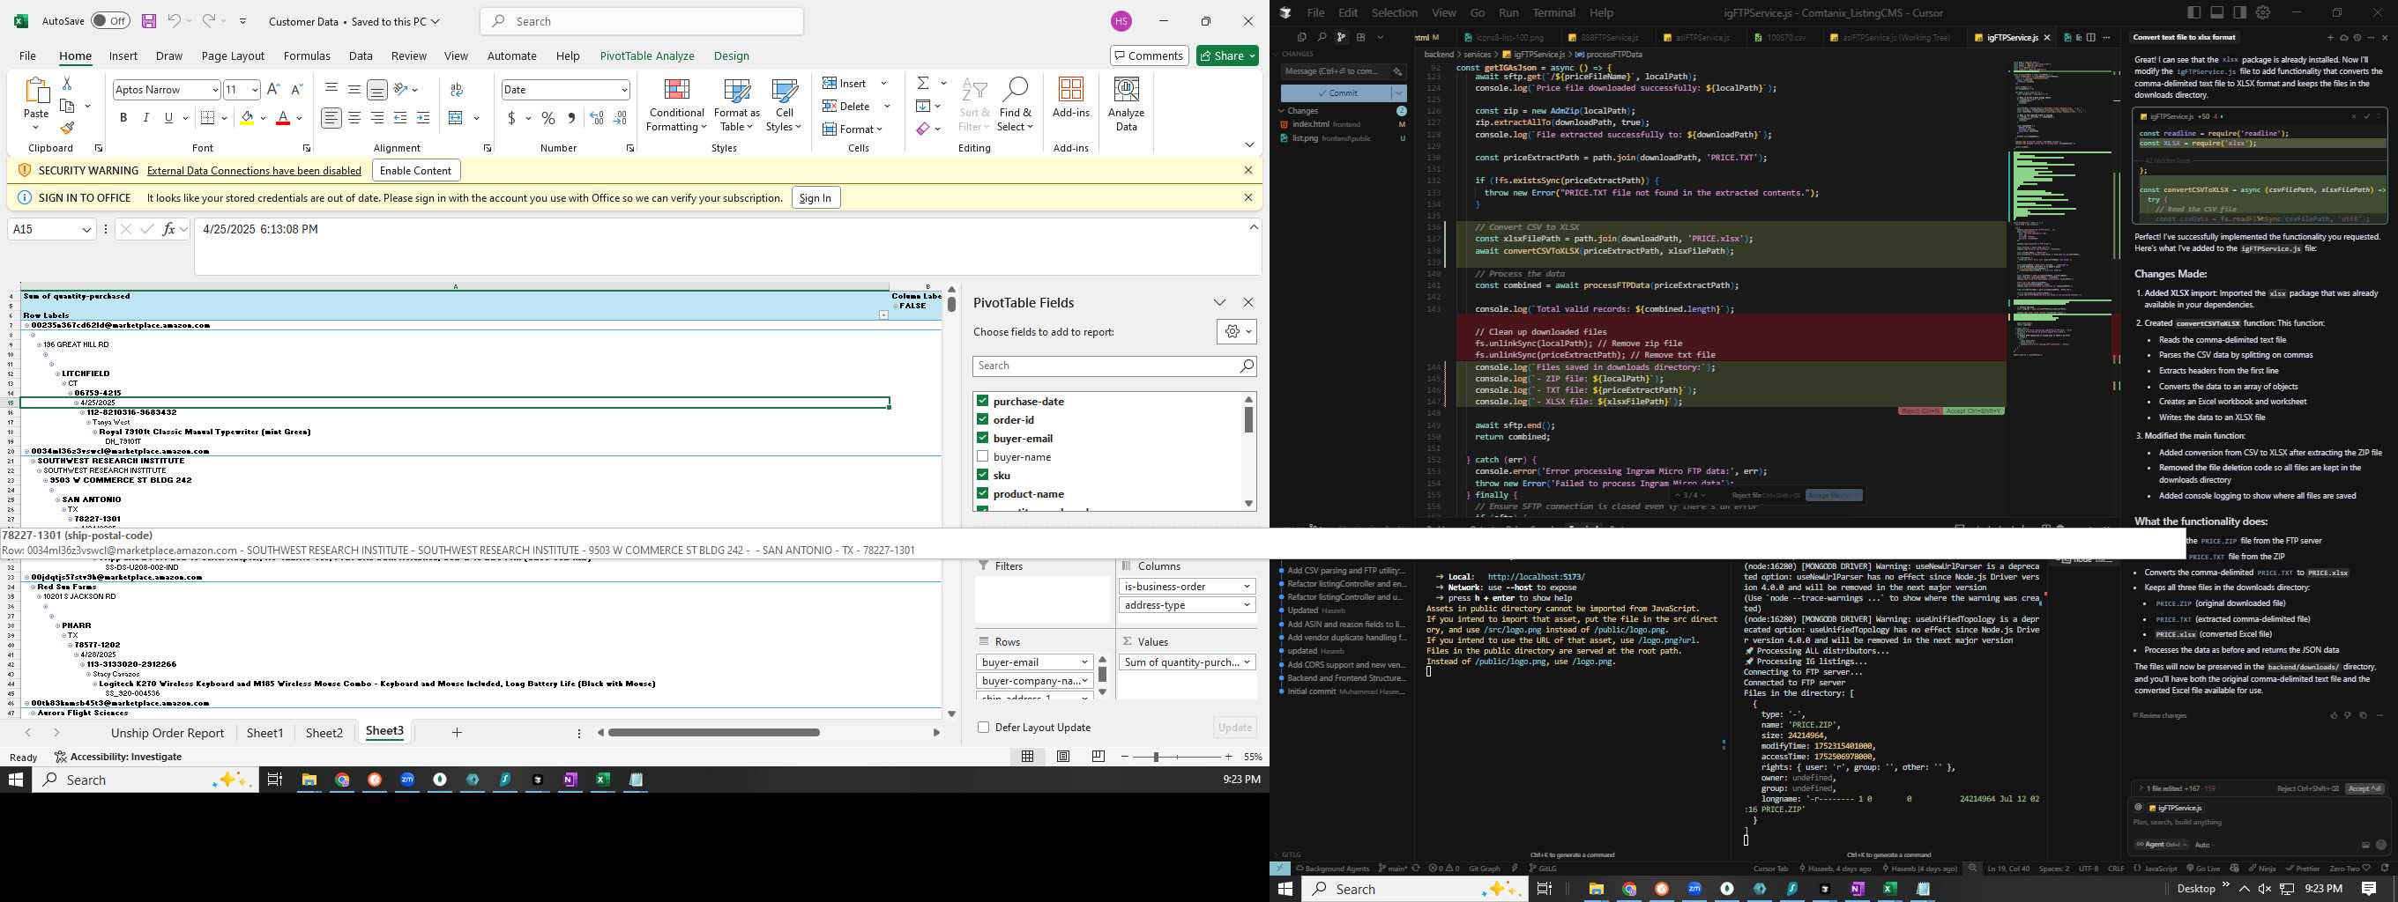
Task: Click the Share button in Excel
Action: coord(1228,55)
